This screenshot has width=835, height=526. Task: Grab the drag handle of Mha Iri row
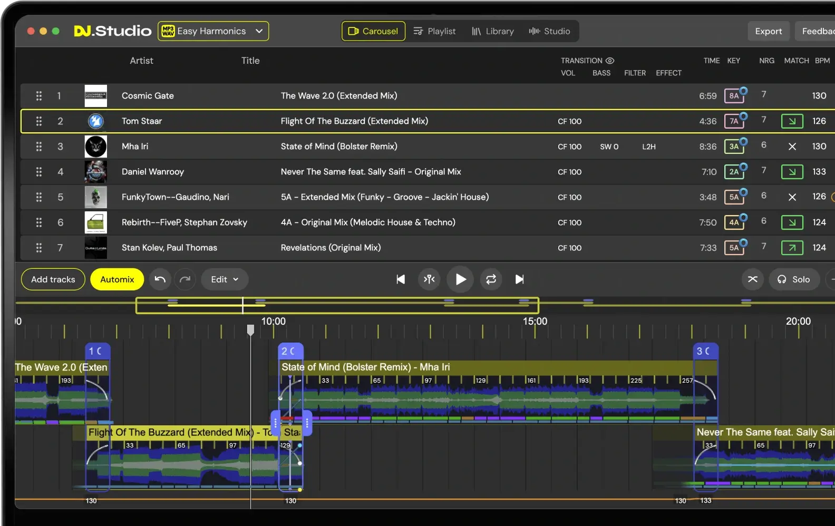coord(38,146)
